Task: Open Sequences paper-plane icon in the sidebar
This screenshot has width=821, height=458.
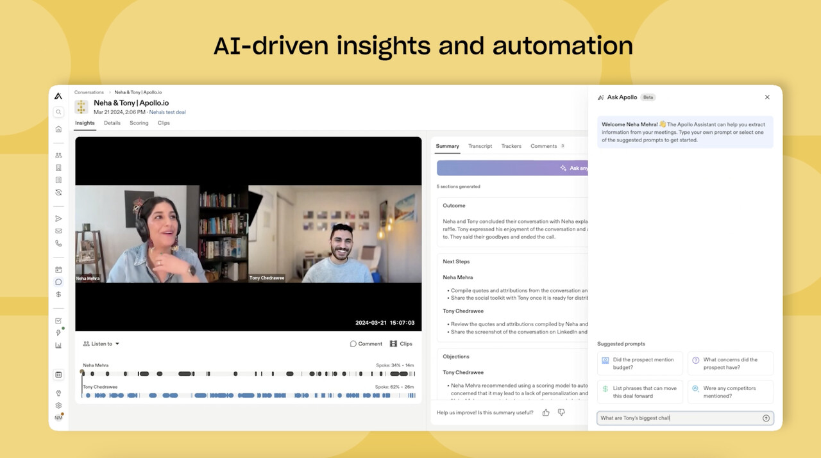Action: (x=58, y=218)
